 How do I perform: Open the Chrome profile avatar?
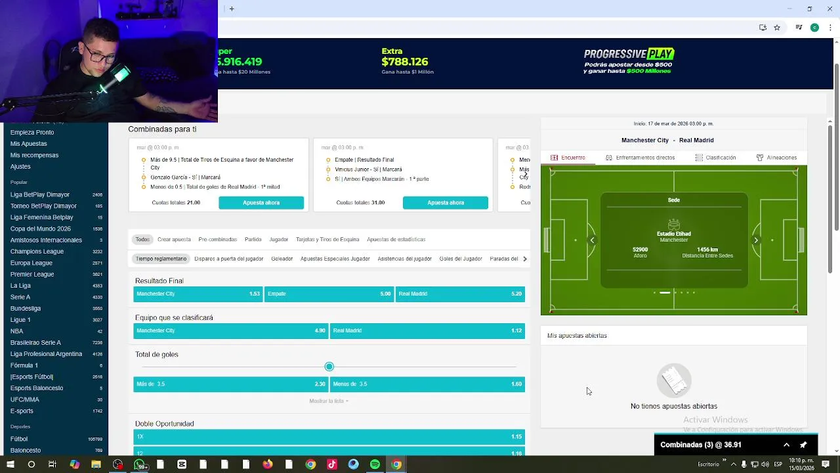pos(814,28)
